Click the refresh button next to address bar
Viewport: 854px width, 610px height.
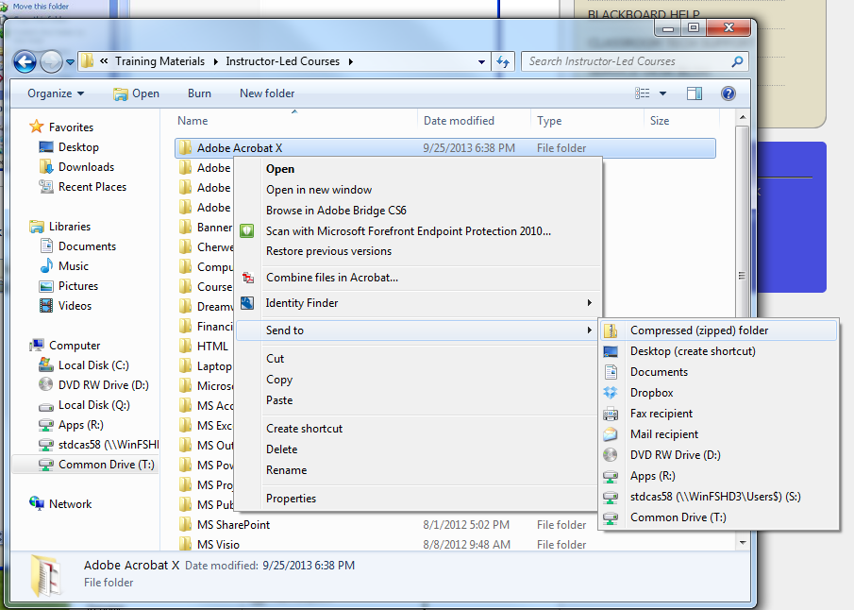point(503,61)
